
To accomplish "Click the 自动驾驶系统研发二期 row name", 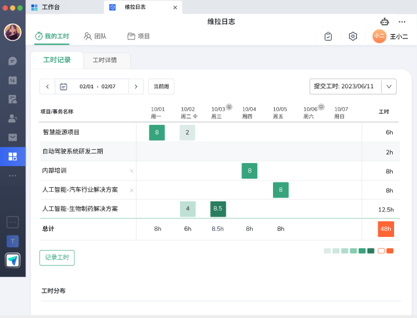I will (73, 151).
